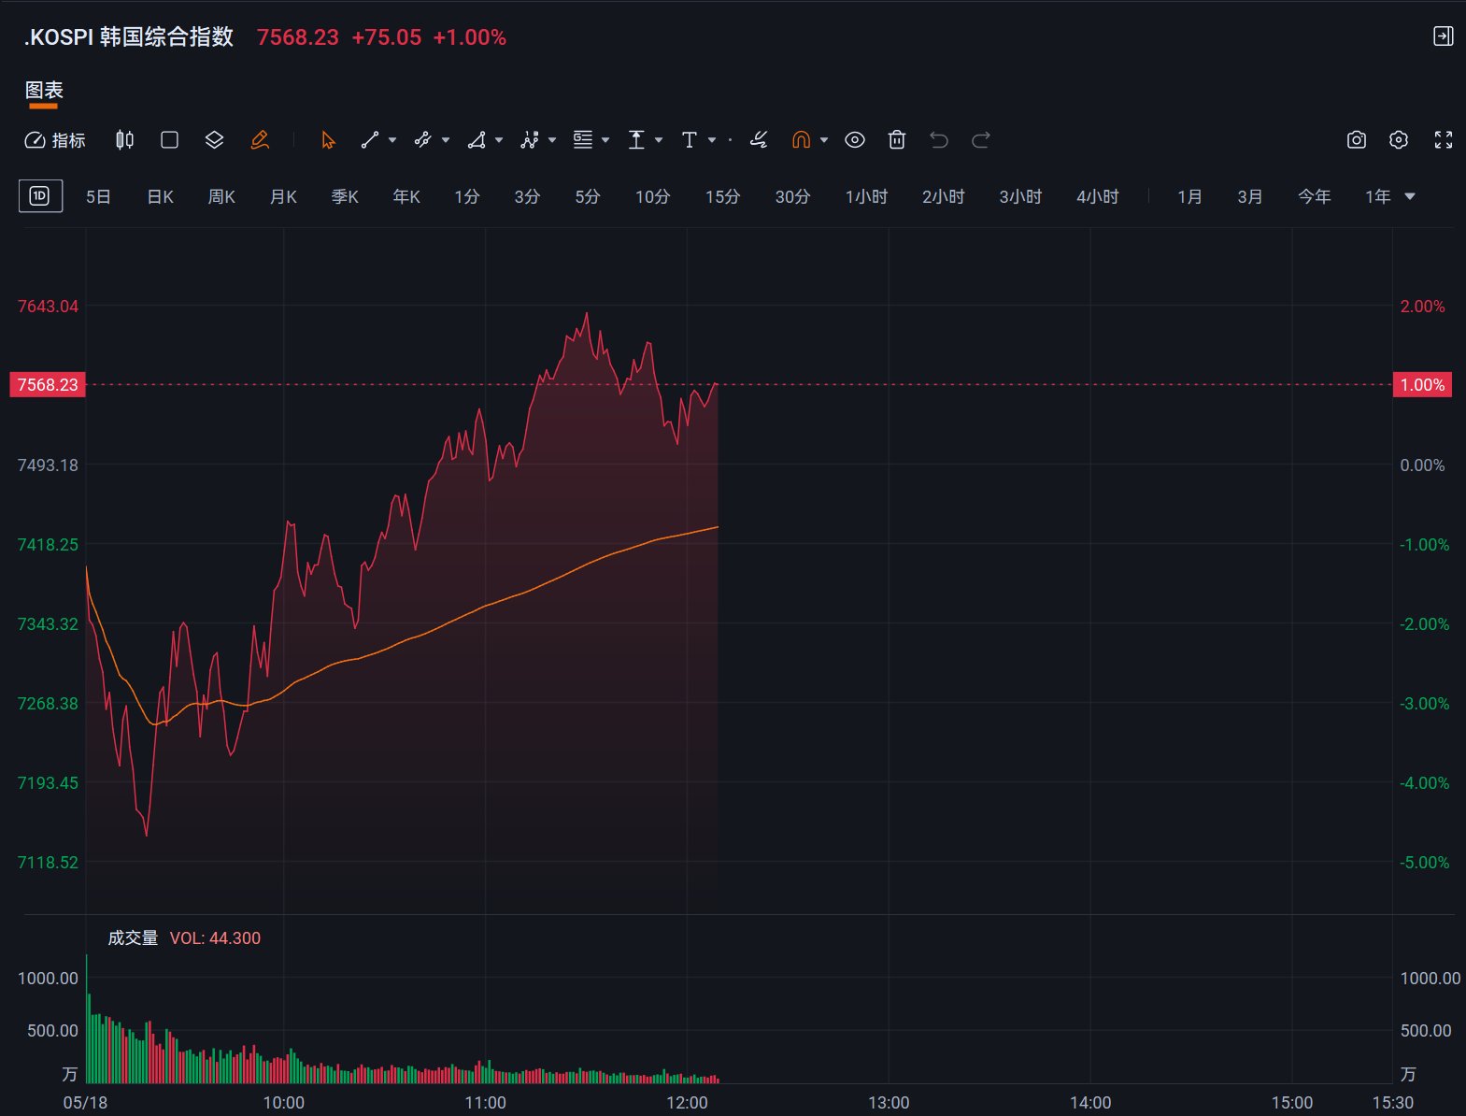Image resolution: width=1466 pixels, height=1116 pixels.
Task: Toggle drawings visibility with eye icon
Action: pyautogui.click(x=855, y=140)
